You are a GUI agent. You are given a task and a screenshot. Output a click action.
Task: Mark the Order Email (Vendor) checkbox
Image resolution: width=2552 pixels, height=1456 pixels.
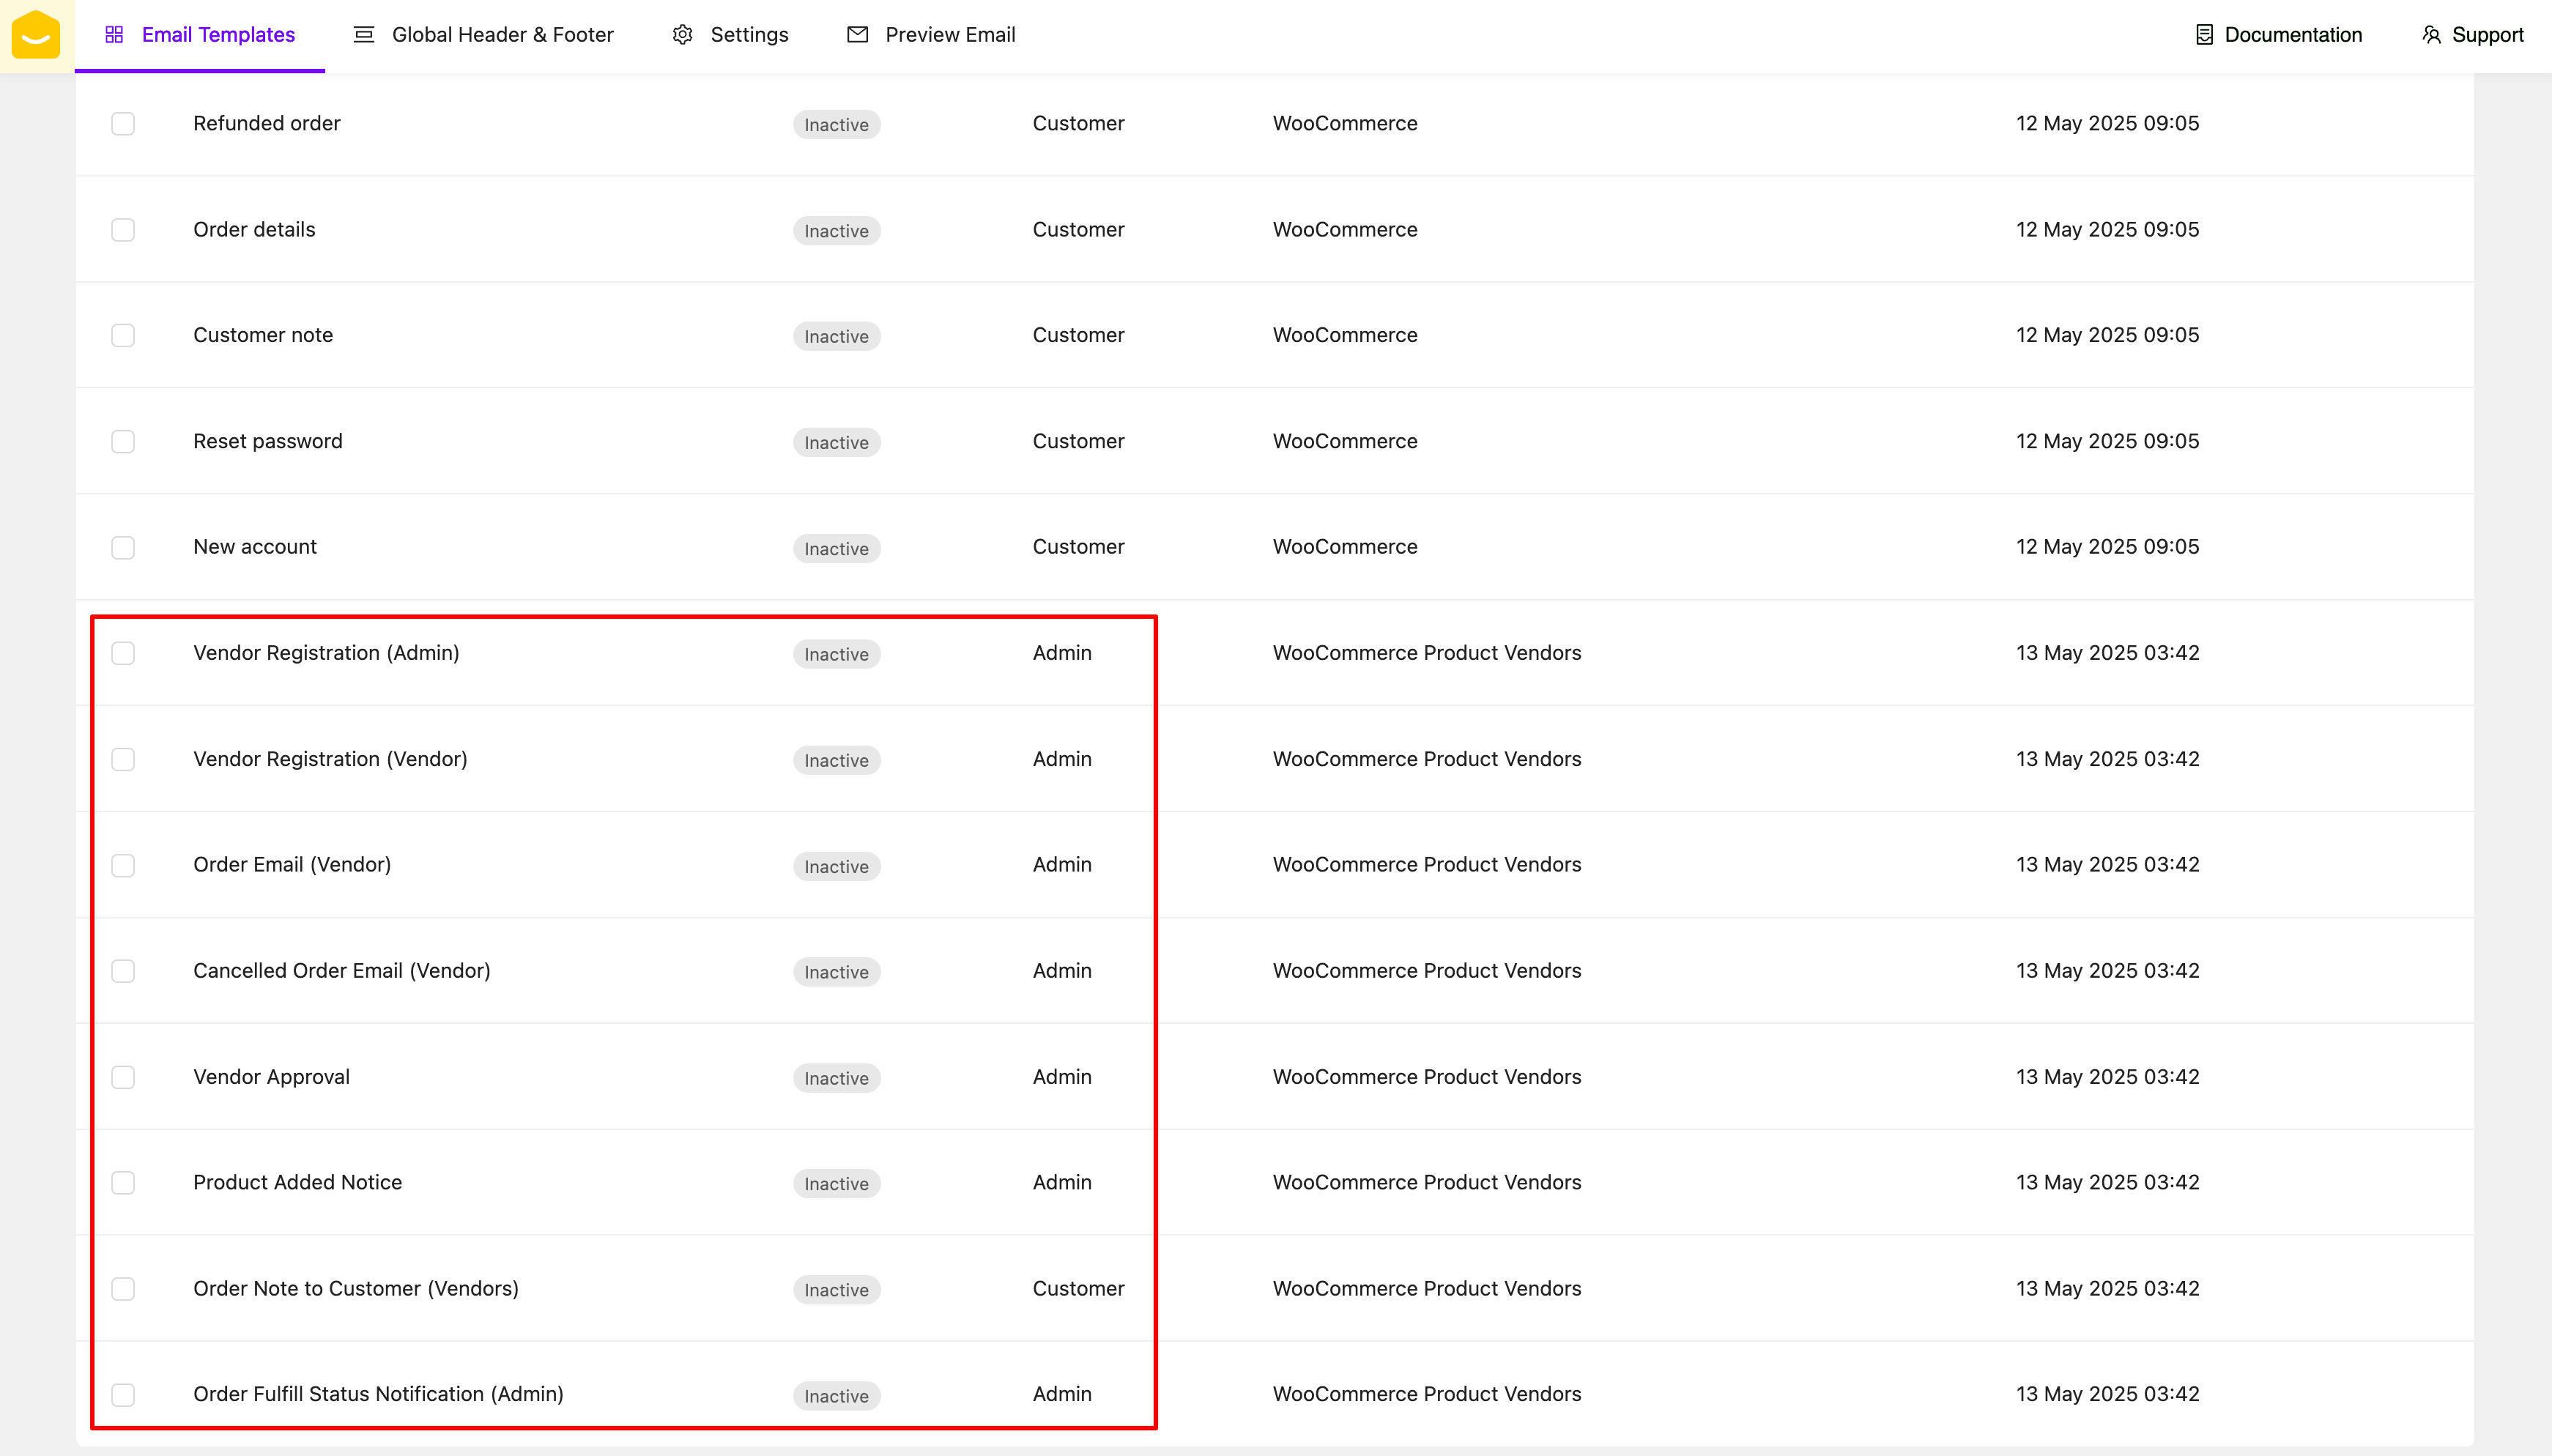[x=123, y=865]
